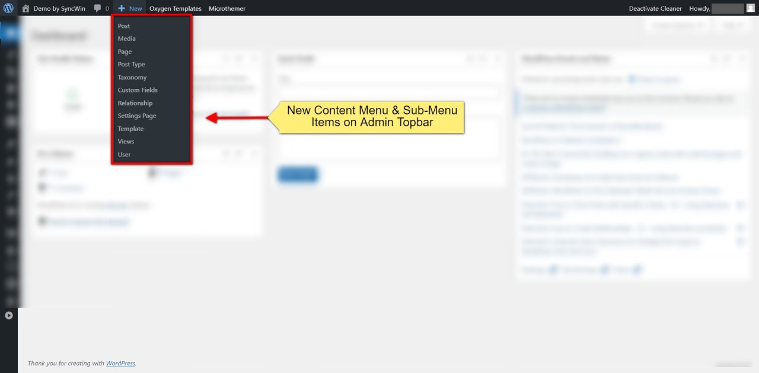Click the comment icon in the Activity widget

tap(42, 187)
